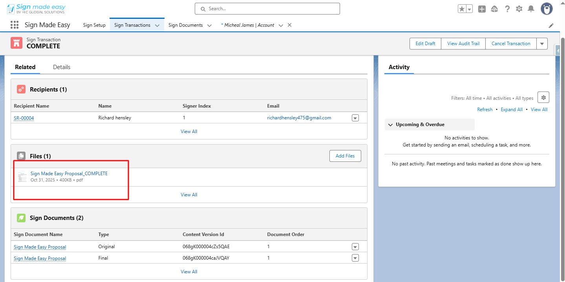
Task: Click the pencil icon to edit navigation items
Action: pos(551,25)
